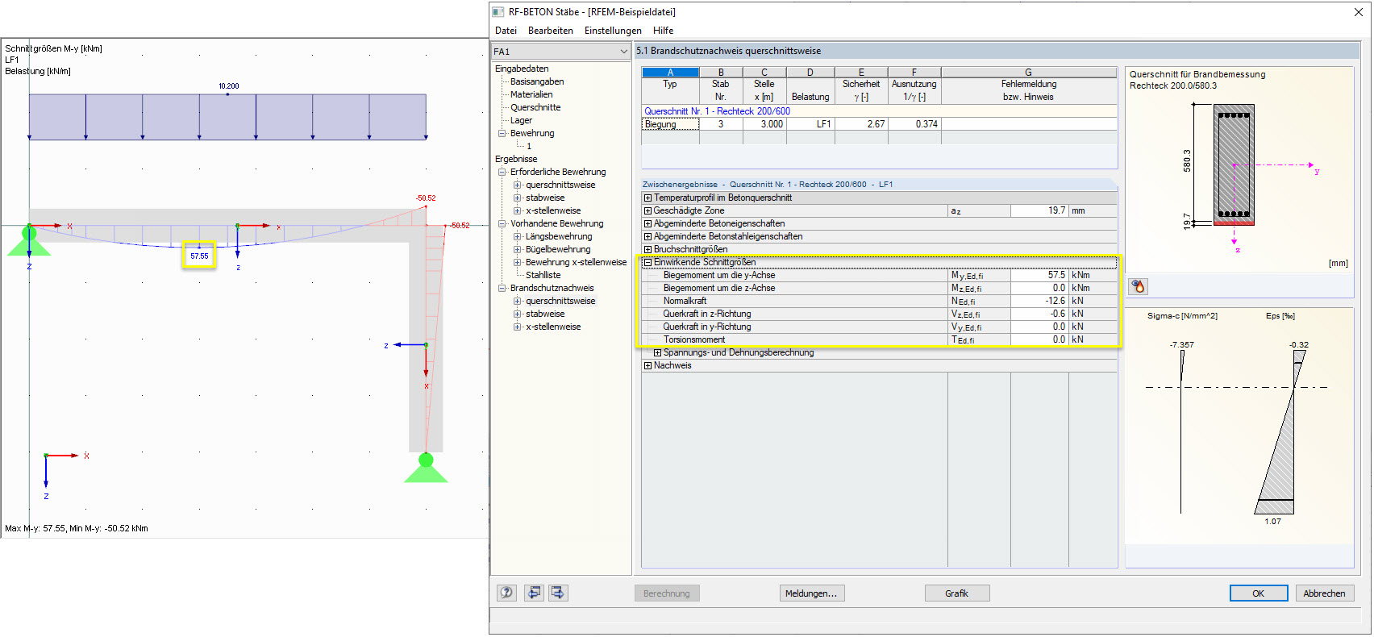Select Materialien in the navigator tree
1374x637 pixels.
[x=531, y=94]
